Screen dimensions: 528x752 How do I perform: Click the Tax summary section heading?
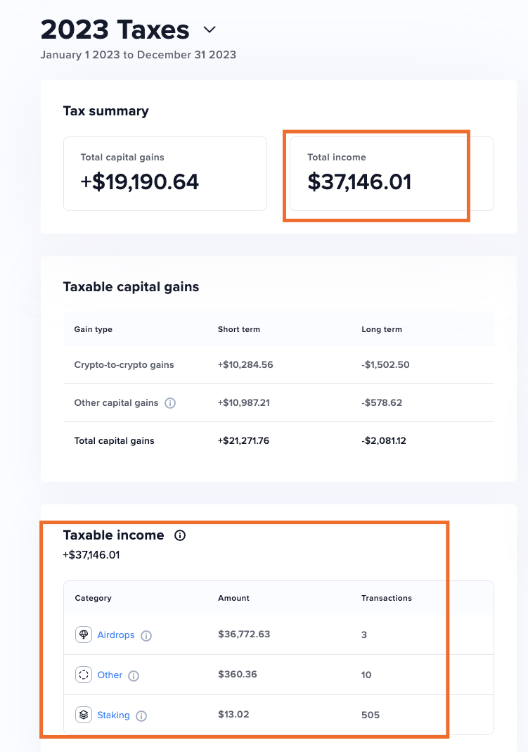coord(105,110)
